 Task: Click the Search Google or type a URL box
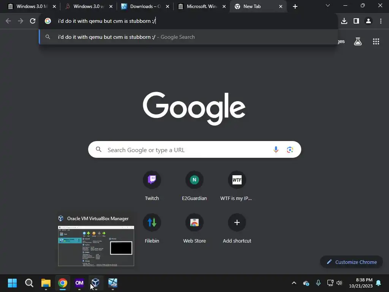click(x=194, y=149)
